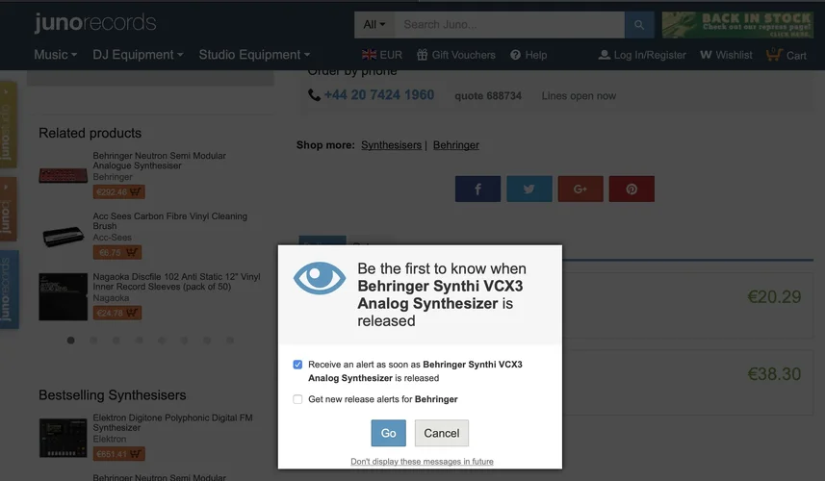Open Acc Sees Carbon Fibre Vinyl Cleaning Brush
The height and width of the screenshot is (481, 825).
170,221
